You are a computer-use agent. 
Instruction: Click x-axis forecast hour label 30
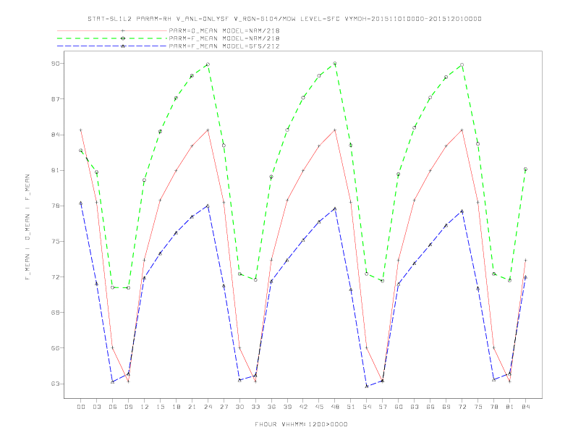click(239, 407)
